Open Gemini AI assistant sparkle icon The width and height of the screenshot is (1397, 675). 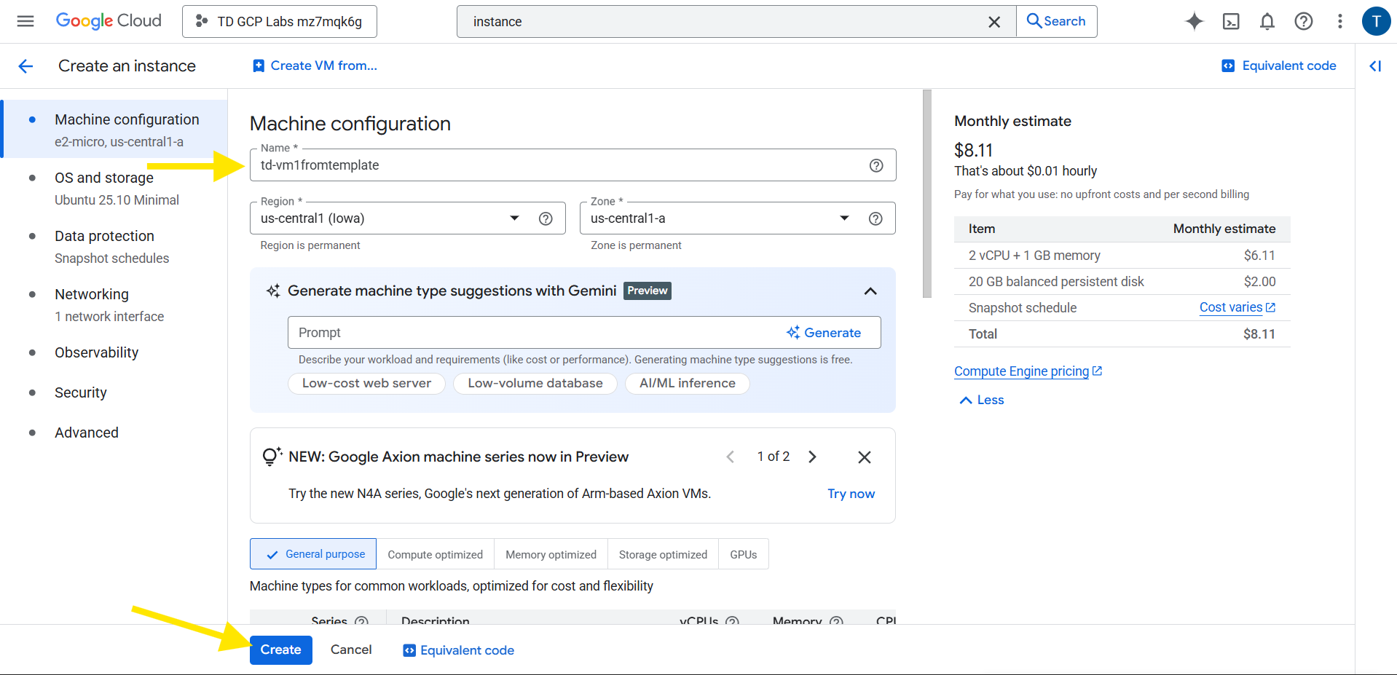coord(1194,21)
